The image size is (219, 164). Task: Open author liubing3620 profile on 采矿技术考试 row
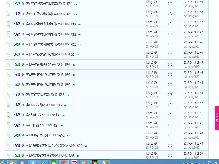point(151,22)
